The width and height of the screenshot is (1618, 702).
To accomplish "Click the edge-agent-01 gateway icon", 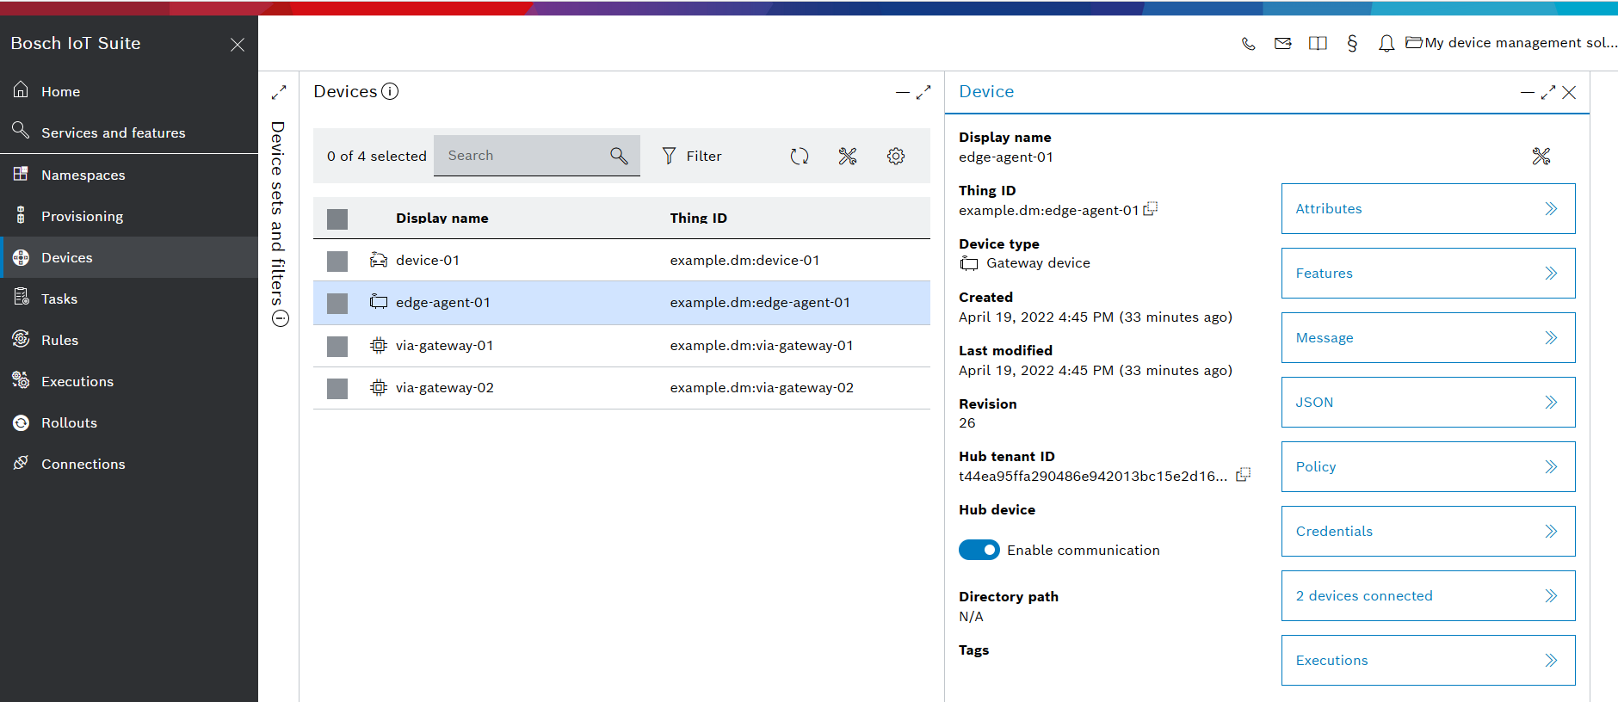I will (x=379, y=302).
